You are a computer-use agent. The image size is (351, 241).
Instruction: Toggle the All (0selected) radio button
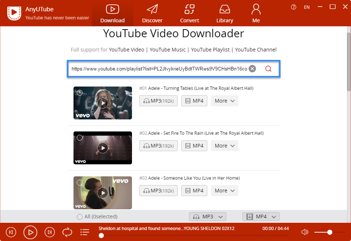click(x=79, y=217)
